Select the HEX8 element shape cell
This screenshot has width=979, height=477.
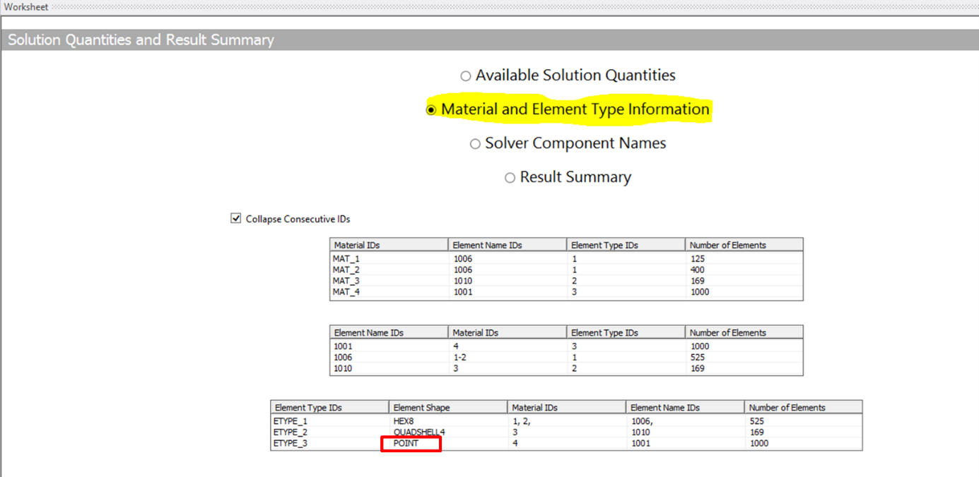pyautogui.click(x=404, y=421)
